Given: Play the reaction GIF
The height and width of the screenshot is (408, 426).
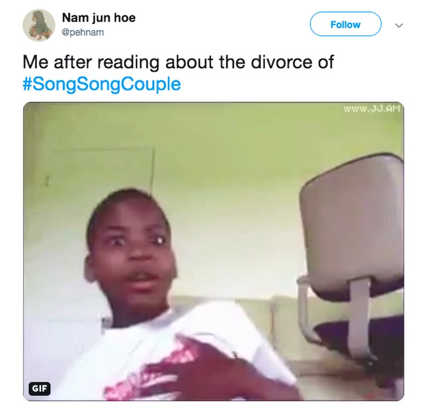Looking at the screenshot, I should [214, 251].
